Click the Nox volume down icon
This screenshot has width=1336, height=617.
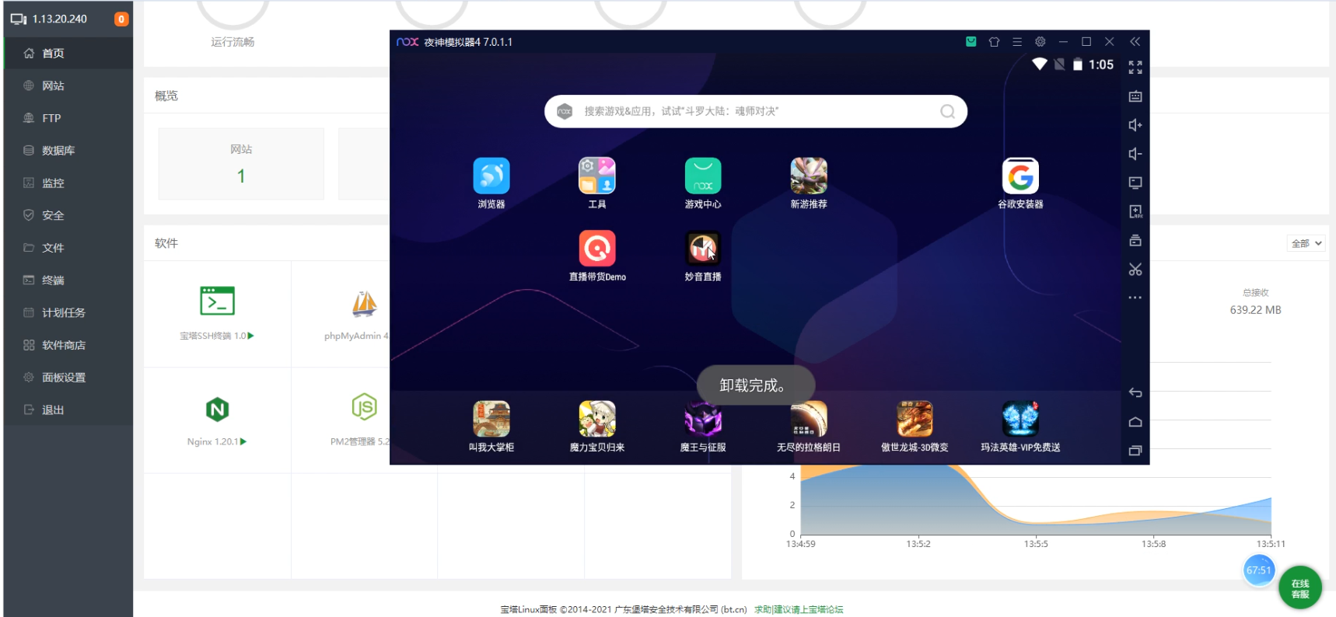(x=1135, y=154)
